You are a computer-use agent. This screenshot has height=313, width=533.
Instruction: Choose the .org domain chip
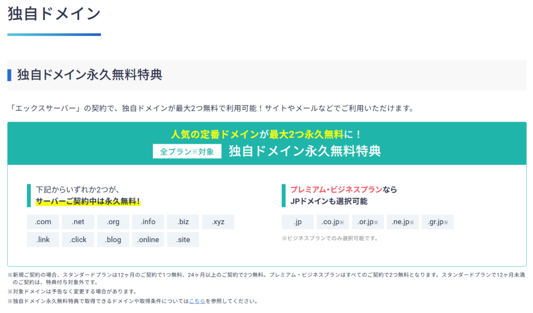[x=113, y=222]
